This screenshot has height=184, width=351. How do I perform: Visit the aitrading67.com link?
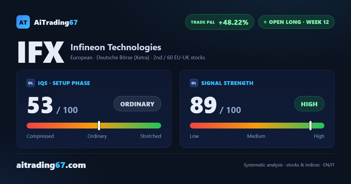click(x=51, y=165)
